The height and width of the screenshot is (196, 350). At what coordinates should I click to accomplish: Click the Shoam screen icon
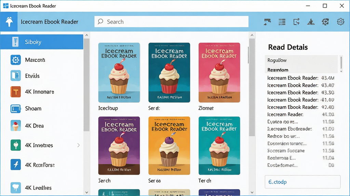point(16,109)
